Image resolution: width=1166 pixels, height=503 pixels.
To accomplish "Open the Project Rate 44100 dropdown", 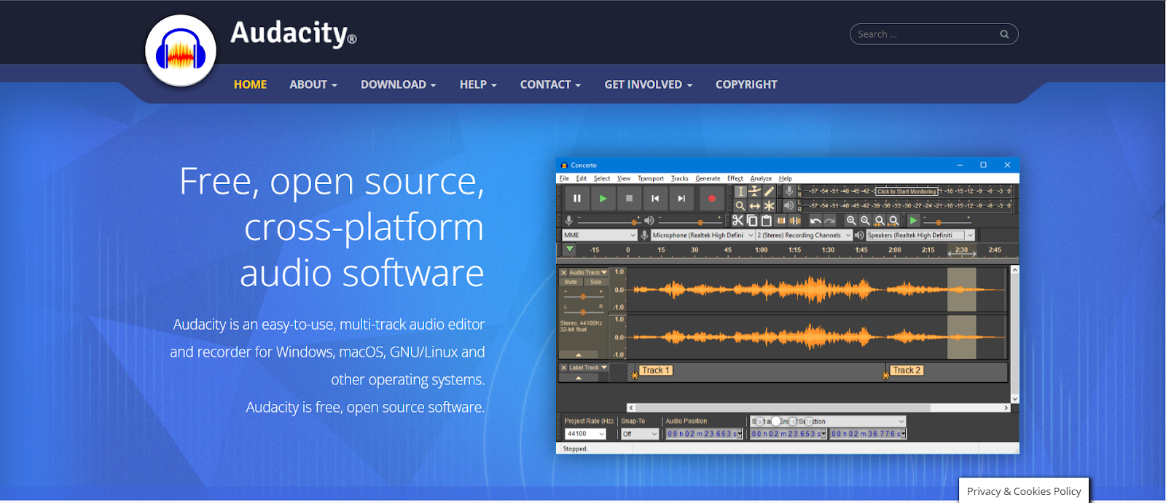I will 585,434.
